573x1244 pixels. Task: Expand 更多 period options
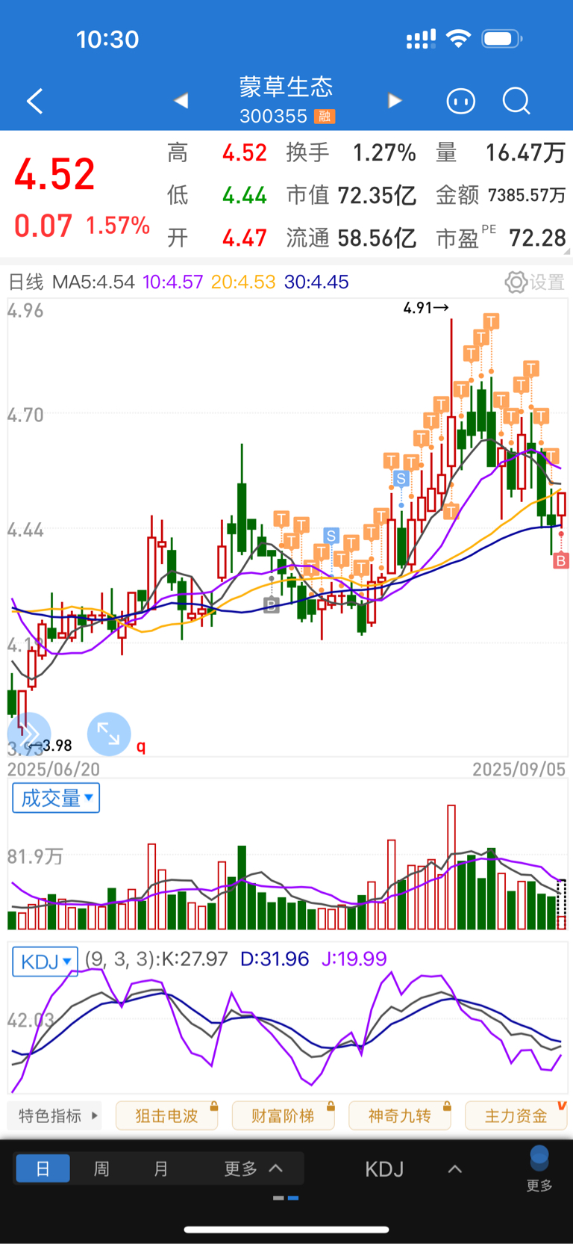click(254, 1169)
